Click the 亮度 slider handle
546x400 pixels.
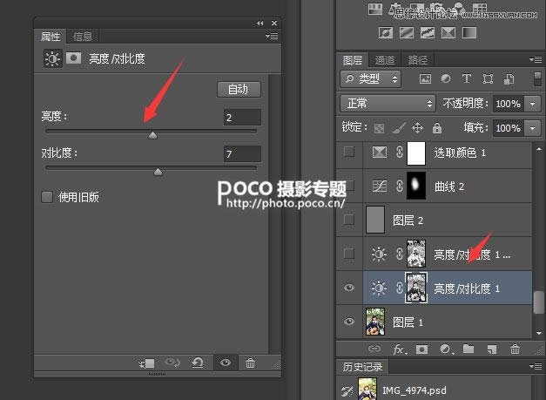coord(152,135)
